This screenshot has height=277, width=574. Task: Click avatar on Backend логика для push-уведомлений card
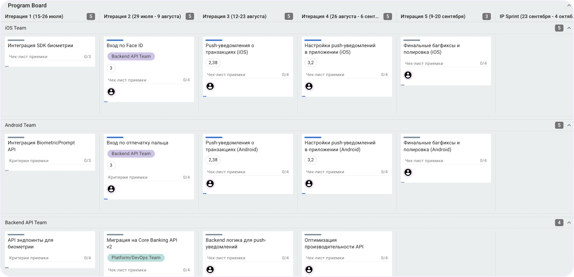(x=210, y=270)
